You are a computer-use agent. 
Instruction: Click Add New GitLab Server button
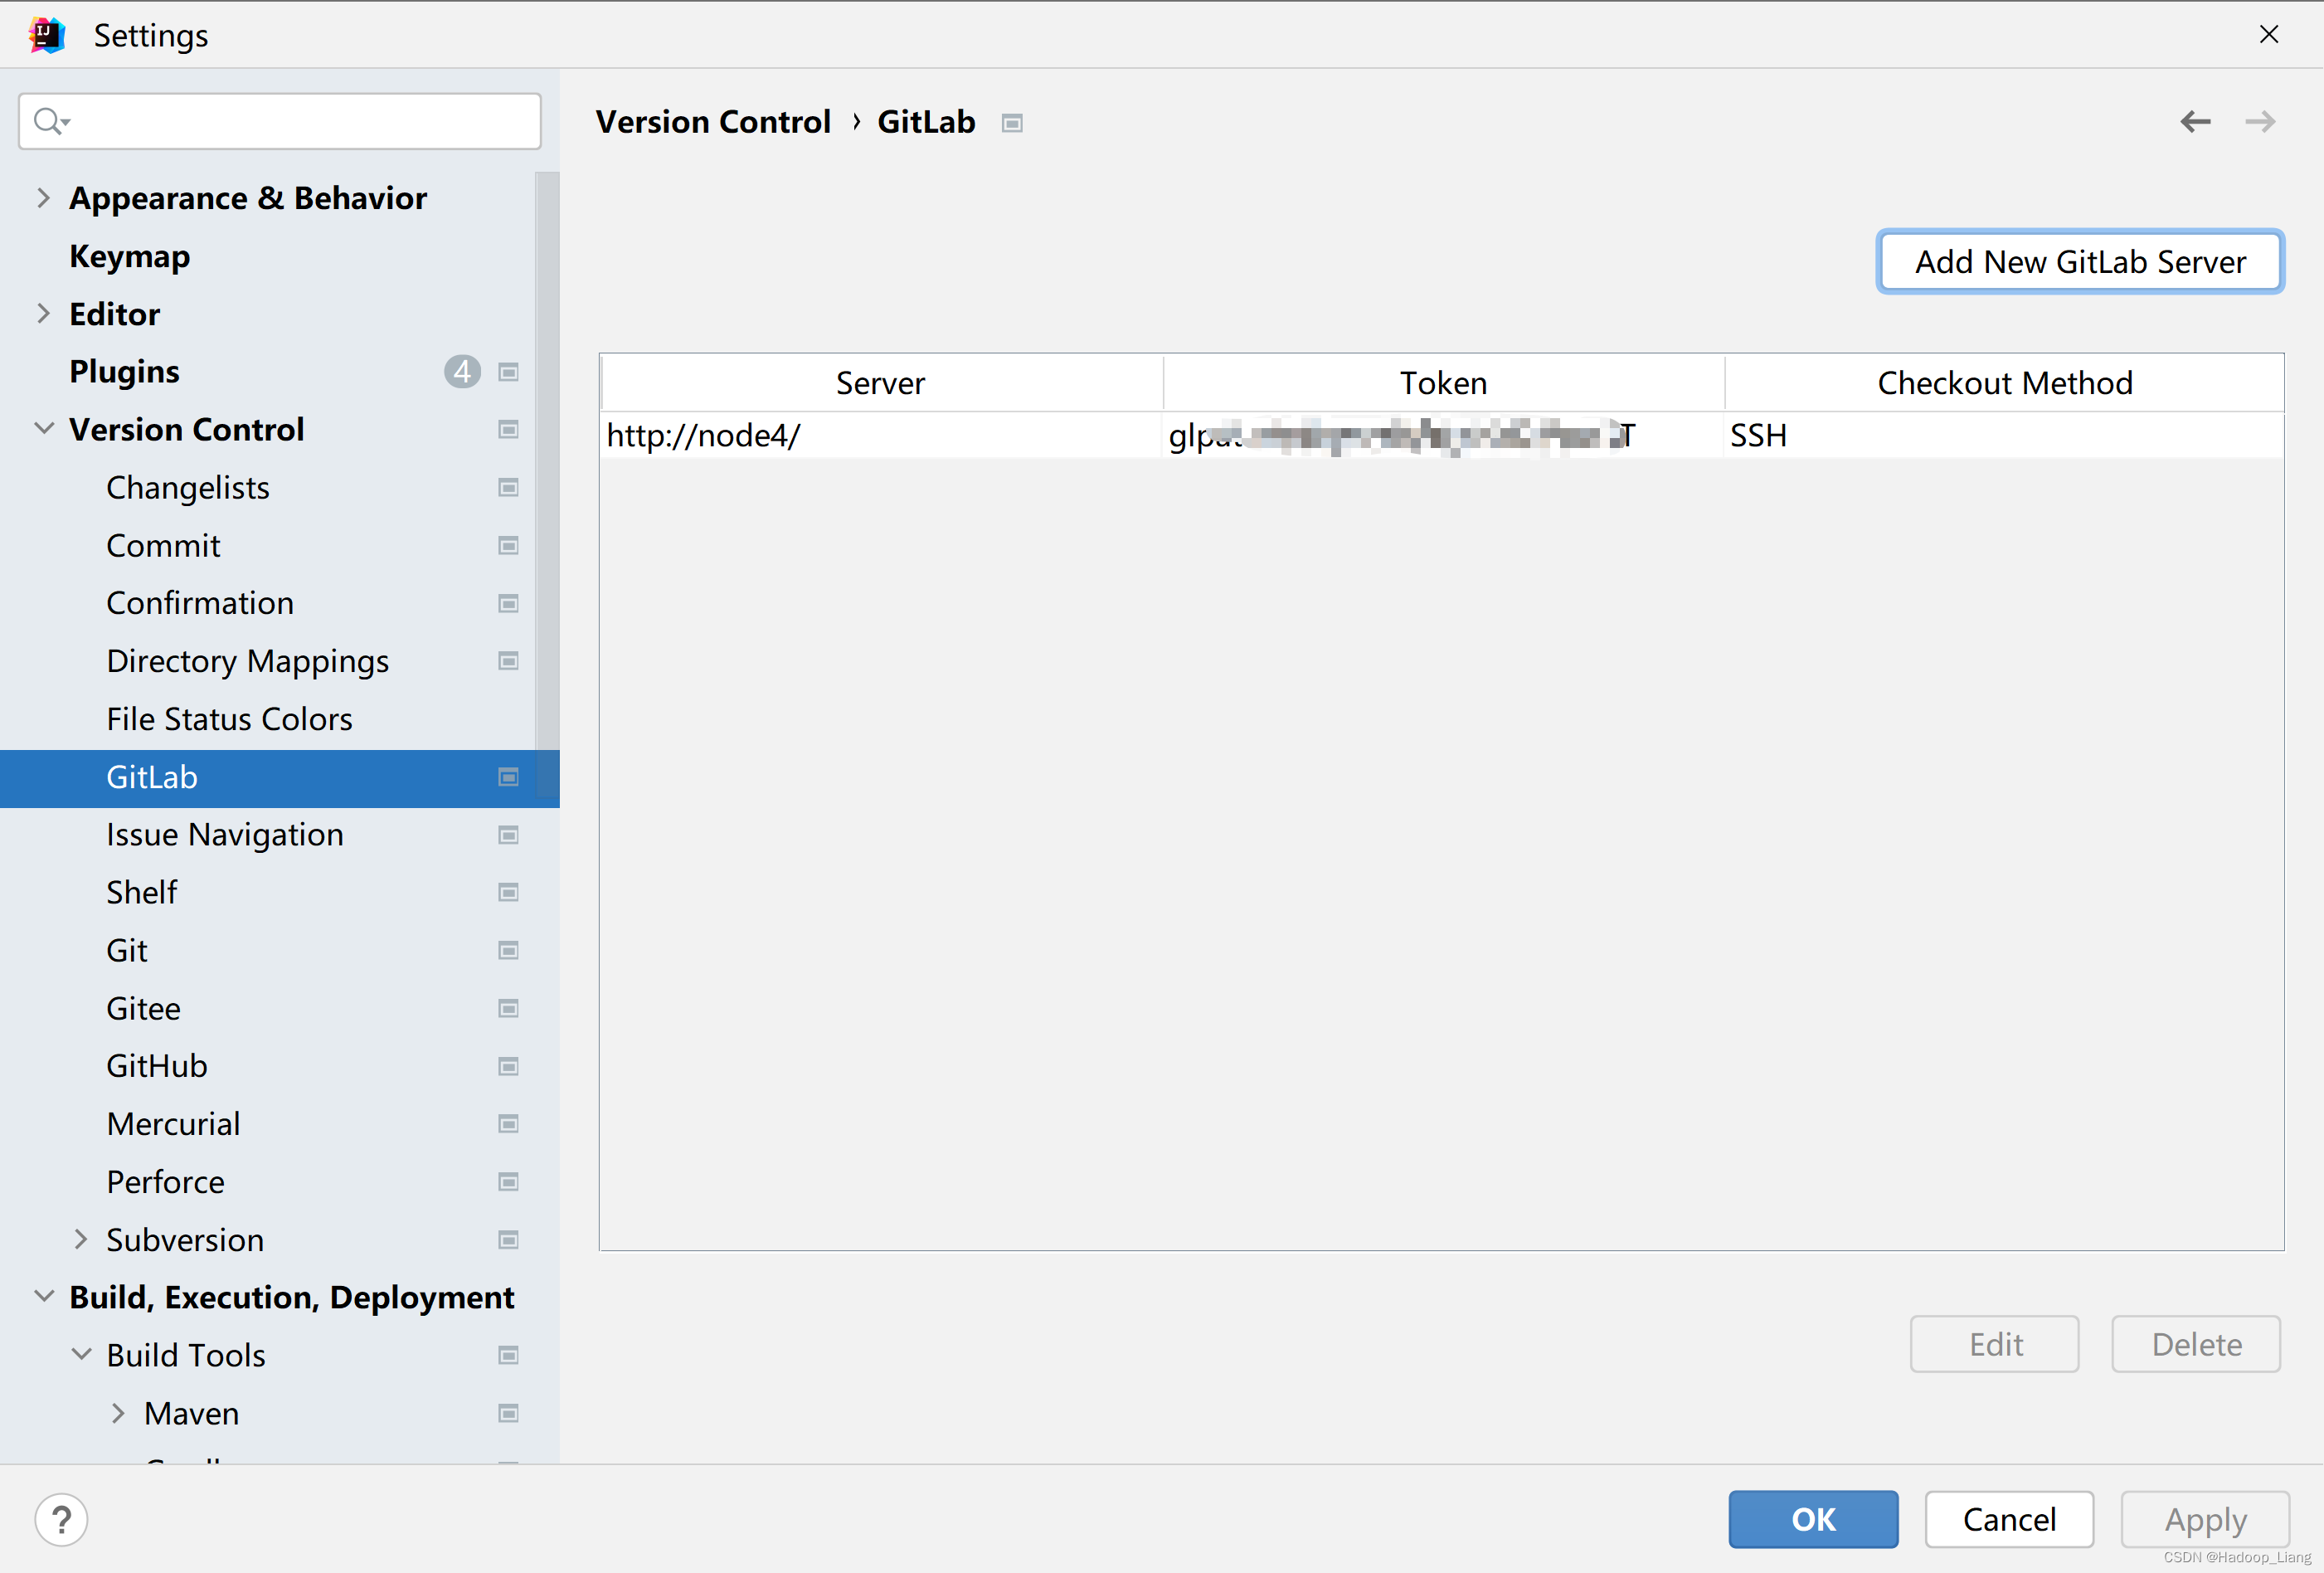[x=2080, y=262]
